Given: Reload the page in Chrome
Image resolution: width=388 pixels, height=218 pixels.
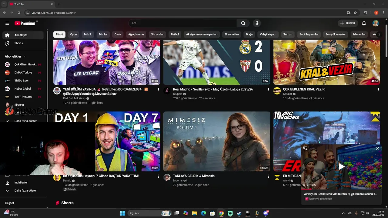Looking at the screenshot, I should click(x=19, y=13).
